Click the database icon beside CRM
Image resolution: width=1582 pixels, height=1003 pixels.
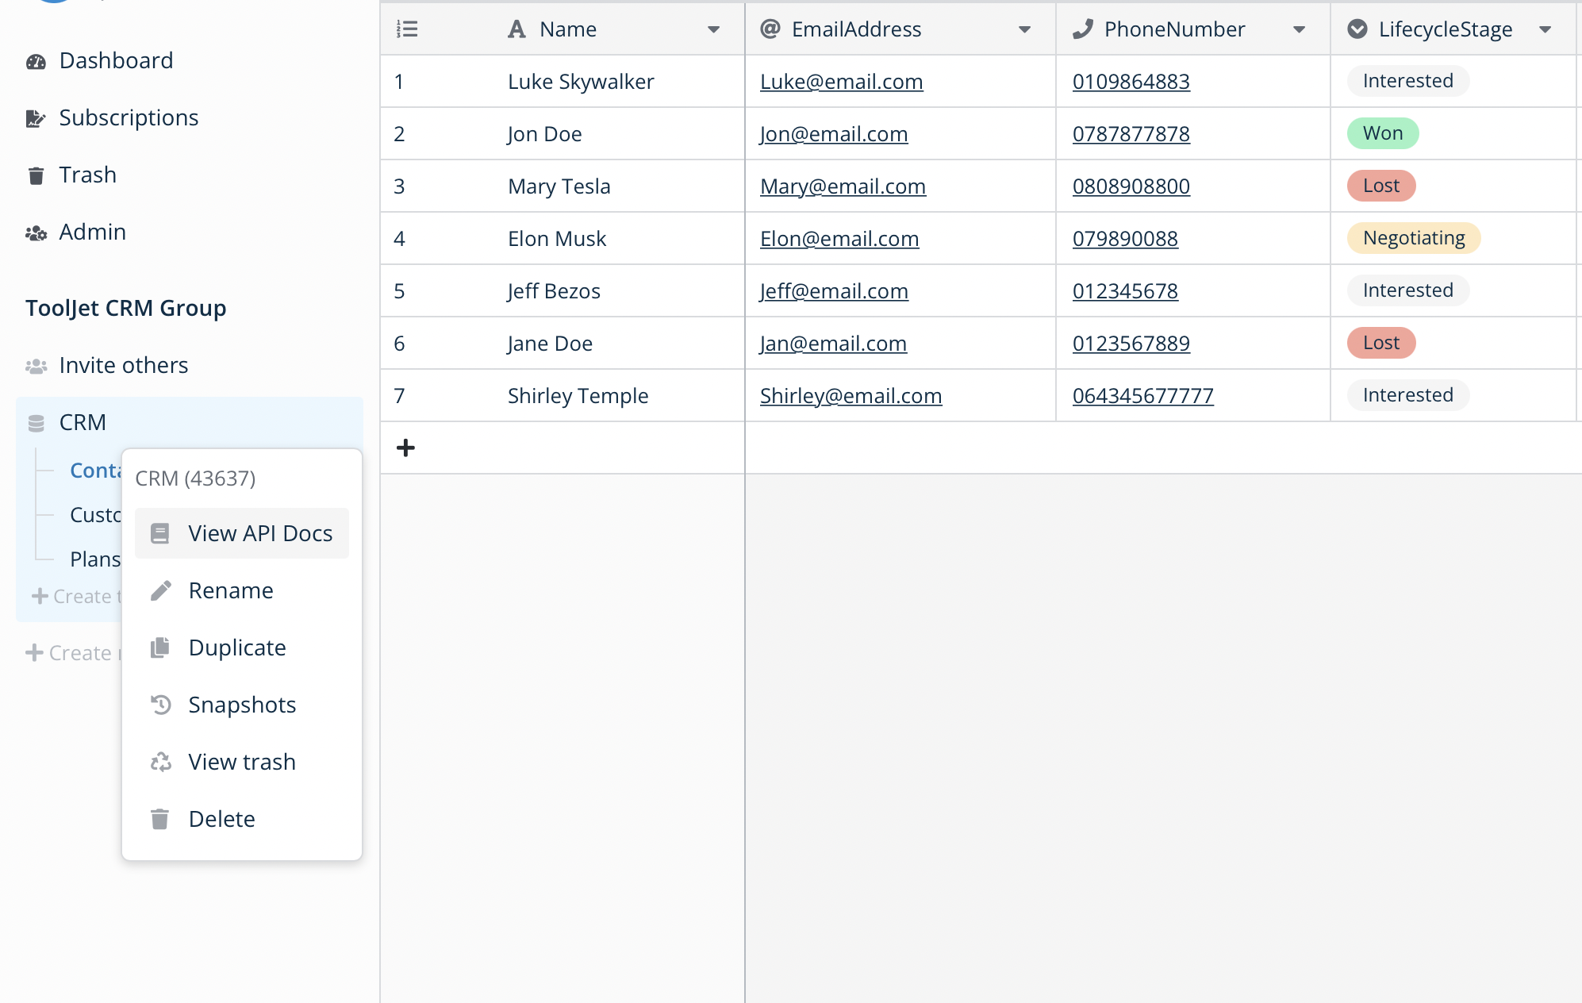(35, 422)
